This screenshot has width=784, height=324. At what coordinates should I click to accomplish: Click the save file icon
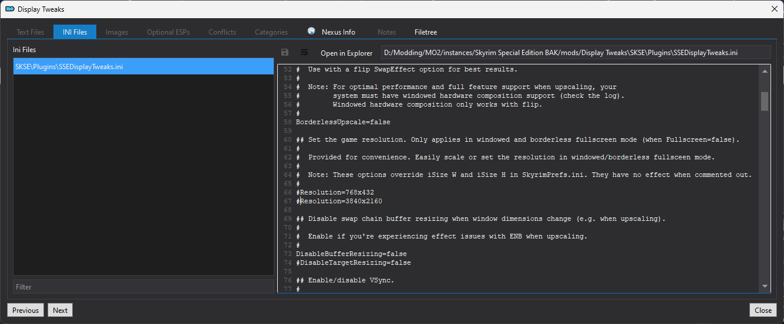[x=285, y=52]
